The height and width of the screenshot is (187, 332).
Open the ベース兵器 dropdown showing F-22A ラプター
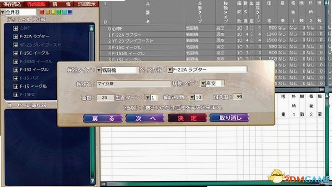(170, 70)
